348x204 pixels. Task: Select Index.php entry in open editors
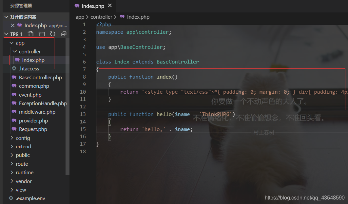[35, 26]
